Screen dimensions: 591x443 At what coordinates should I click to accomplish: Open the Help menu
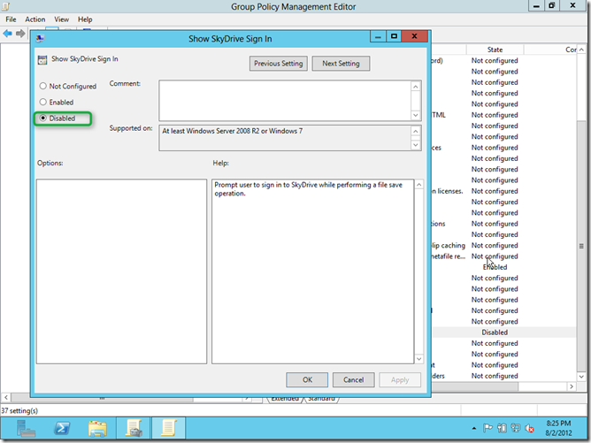pyautogui.click(x=85, y=19)
